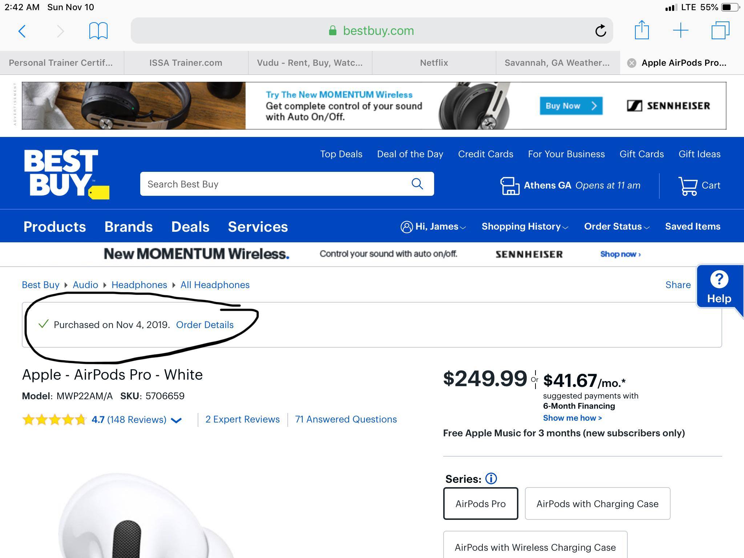The image size is (744, 558).
Task: Select the AirPods Pro series option
Action: pyautogui.click(x=480, y=504)
